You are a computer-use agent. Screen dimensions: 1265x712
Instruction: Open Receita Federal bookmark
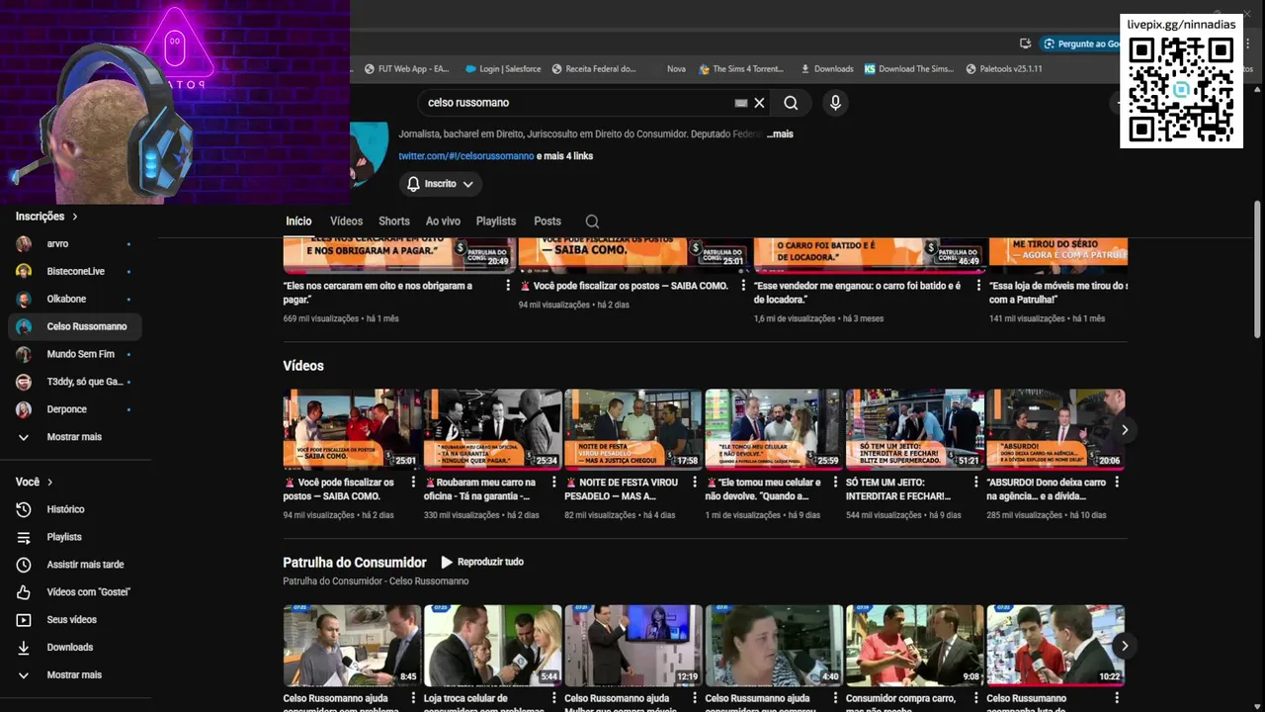click(594, 69)
